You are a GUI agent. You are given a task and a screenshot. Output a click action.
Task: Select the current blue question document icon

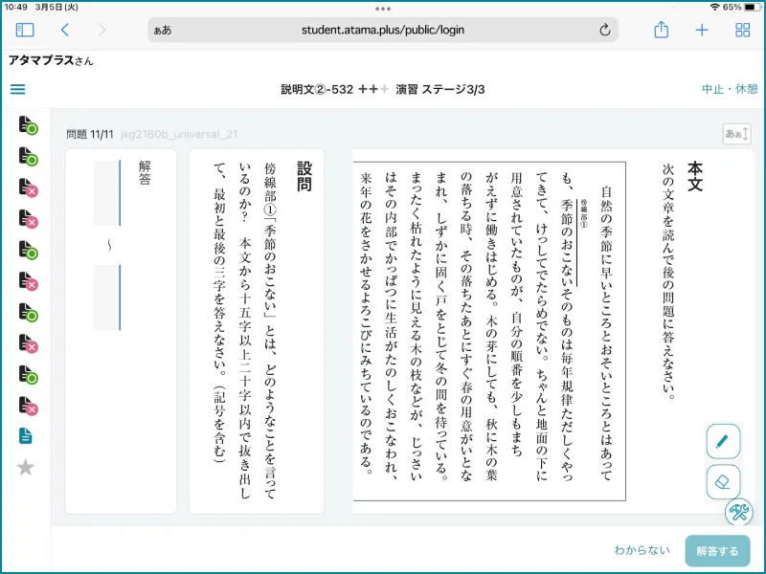26,436
